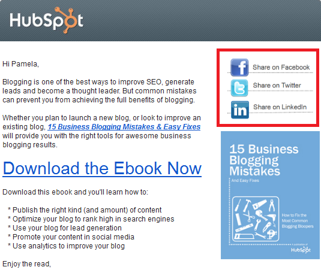Open the Share on Twitter link text
321x270 pixels.
(x=277, y=85)
